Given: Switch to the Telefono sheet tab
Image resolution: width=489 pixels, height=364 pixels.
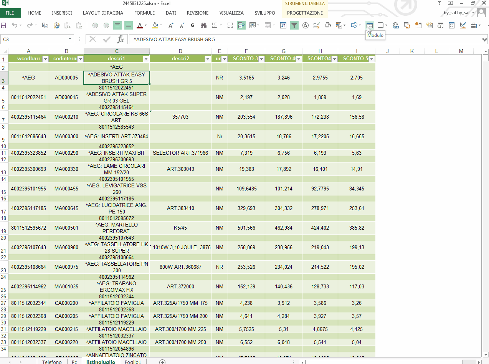Looking at the screenshot, I should [52, 362].
